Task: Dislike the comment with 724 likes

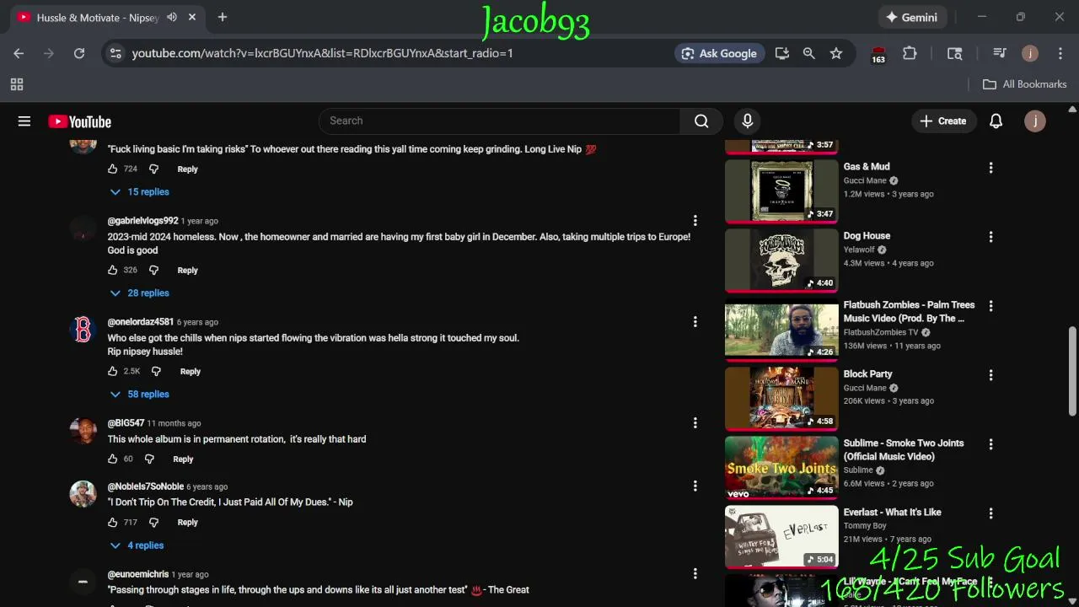Action: [153, 169]
